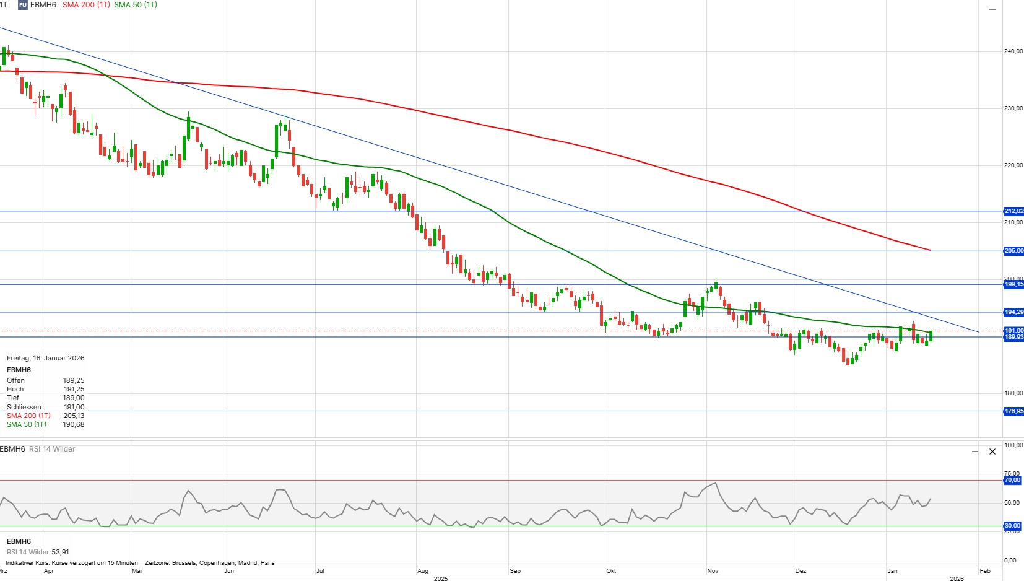1024x581 pixels.
Task: Click the RSI 14 Wilder panel title
Action: point(52,449)
